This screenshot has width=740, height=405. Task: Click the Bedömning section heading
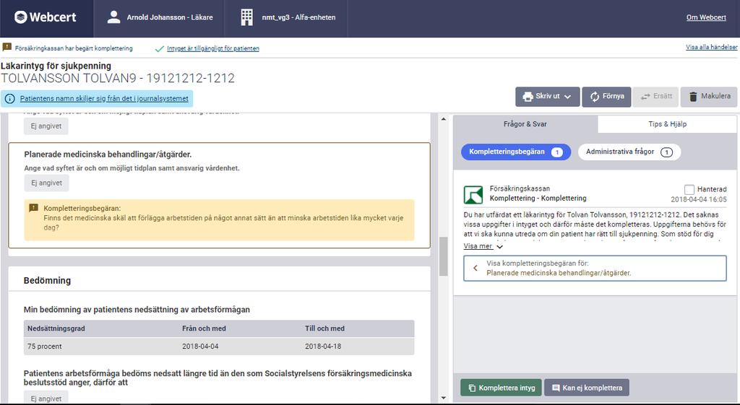[47, 281]
